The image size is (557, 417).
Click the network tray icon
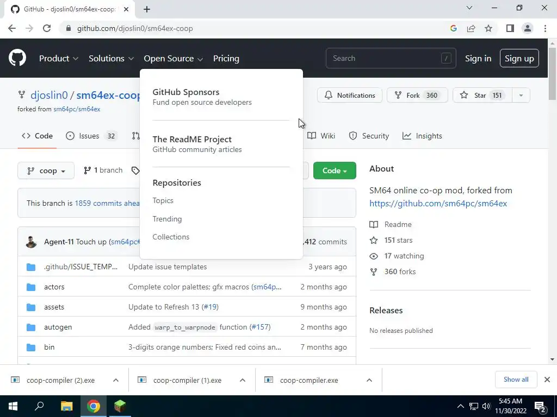474,406
